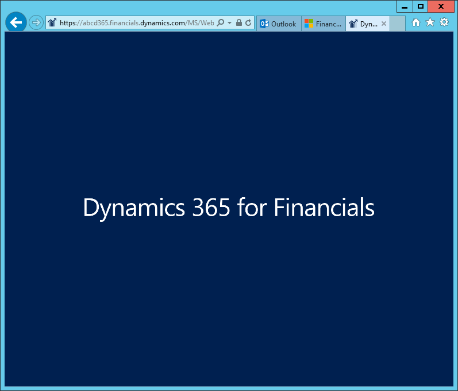
Task: Click the search magnifier in address bar
Action: click(x=221, y=22)
